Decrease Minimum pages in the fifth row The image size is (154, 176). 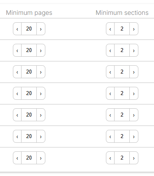[17, 115]
